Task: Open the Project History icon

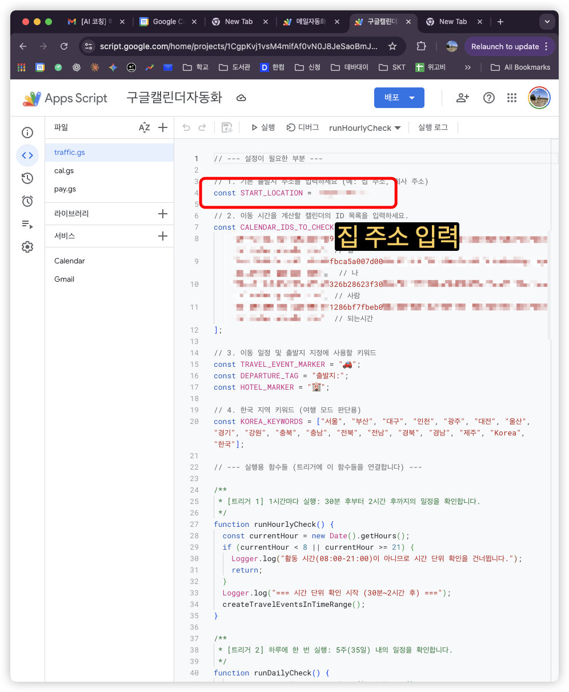Action: pos(27,178)
